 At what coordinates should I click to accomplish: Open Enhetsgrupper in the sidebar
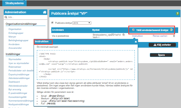coord(16,33)
